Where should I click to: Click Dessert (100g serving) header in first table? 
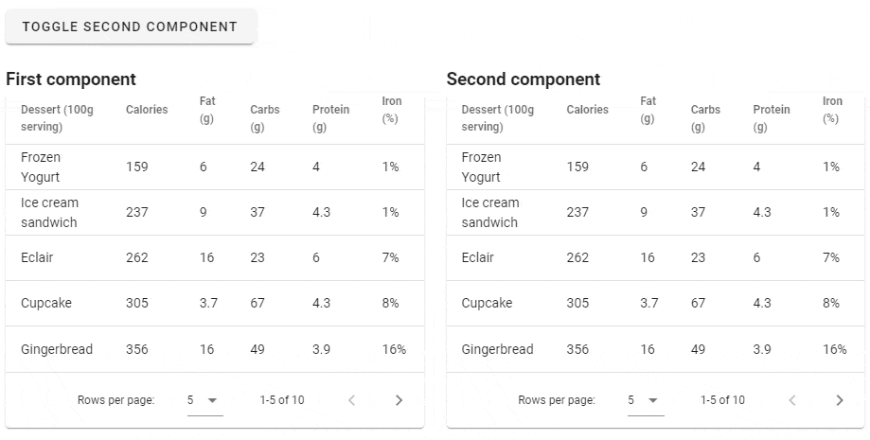[x=57, y=118]
